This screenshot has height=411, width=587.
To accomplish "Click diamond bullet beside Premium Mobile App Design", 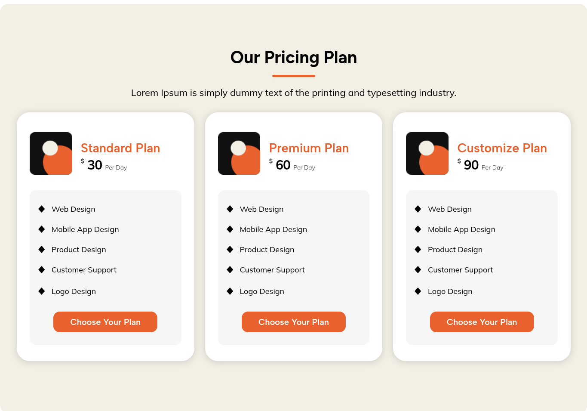I will [x=230, y=229].
